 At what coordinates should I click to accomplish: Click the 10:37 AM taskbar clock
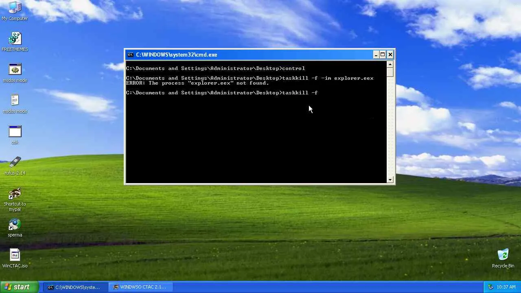click(x=506, y=287)
